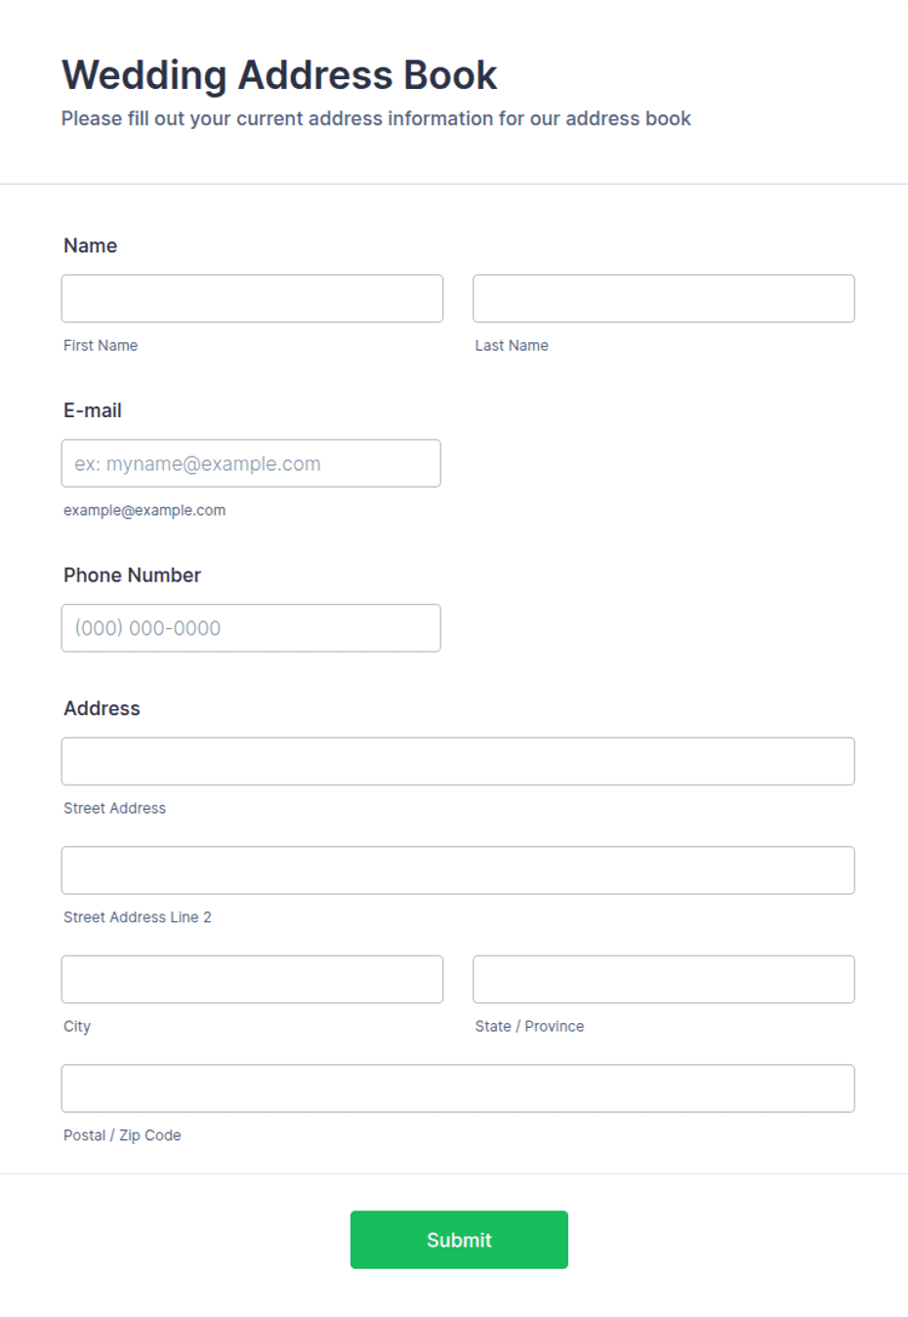Click the form subtitle about address information
The width and height of the screenshot is (908, 1317).
pos(376,119)
